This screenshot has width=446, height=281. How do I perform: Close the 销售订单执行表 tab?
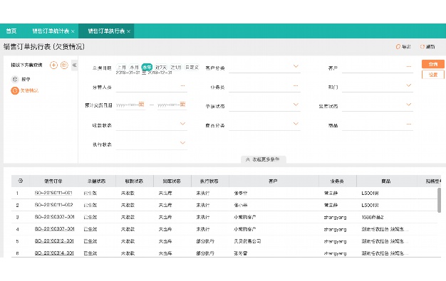[128, 31]
